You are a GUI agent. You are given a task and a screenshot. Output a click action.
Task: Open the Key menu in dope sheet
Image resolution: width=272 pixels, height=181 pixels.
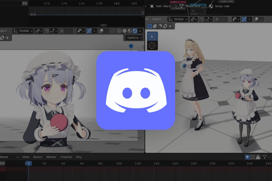pyautogui.click(x=79, y=157)
